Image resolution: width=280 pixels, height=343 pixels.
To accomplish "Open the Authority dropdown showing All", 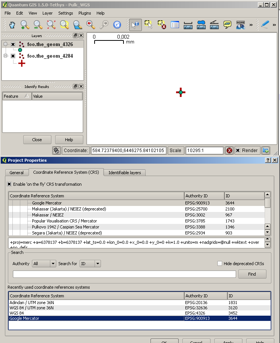I will coord(44,264).
